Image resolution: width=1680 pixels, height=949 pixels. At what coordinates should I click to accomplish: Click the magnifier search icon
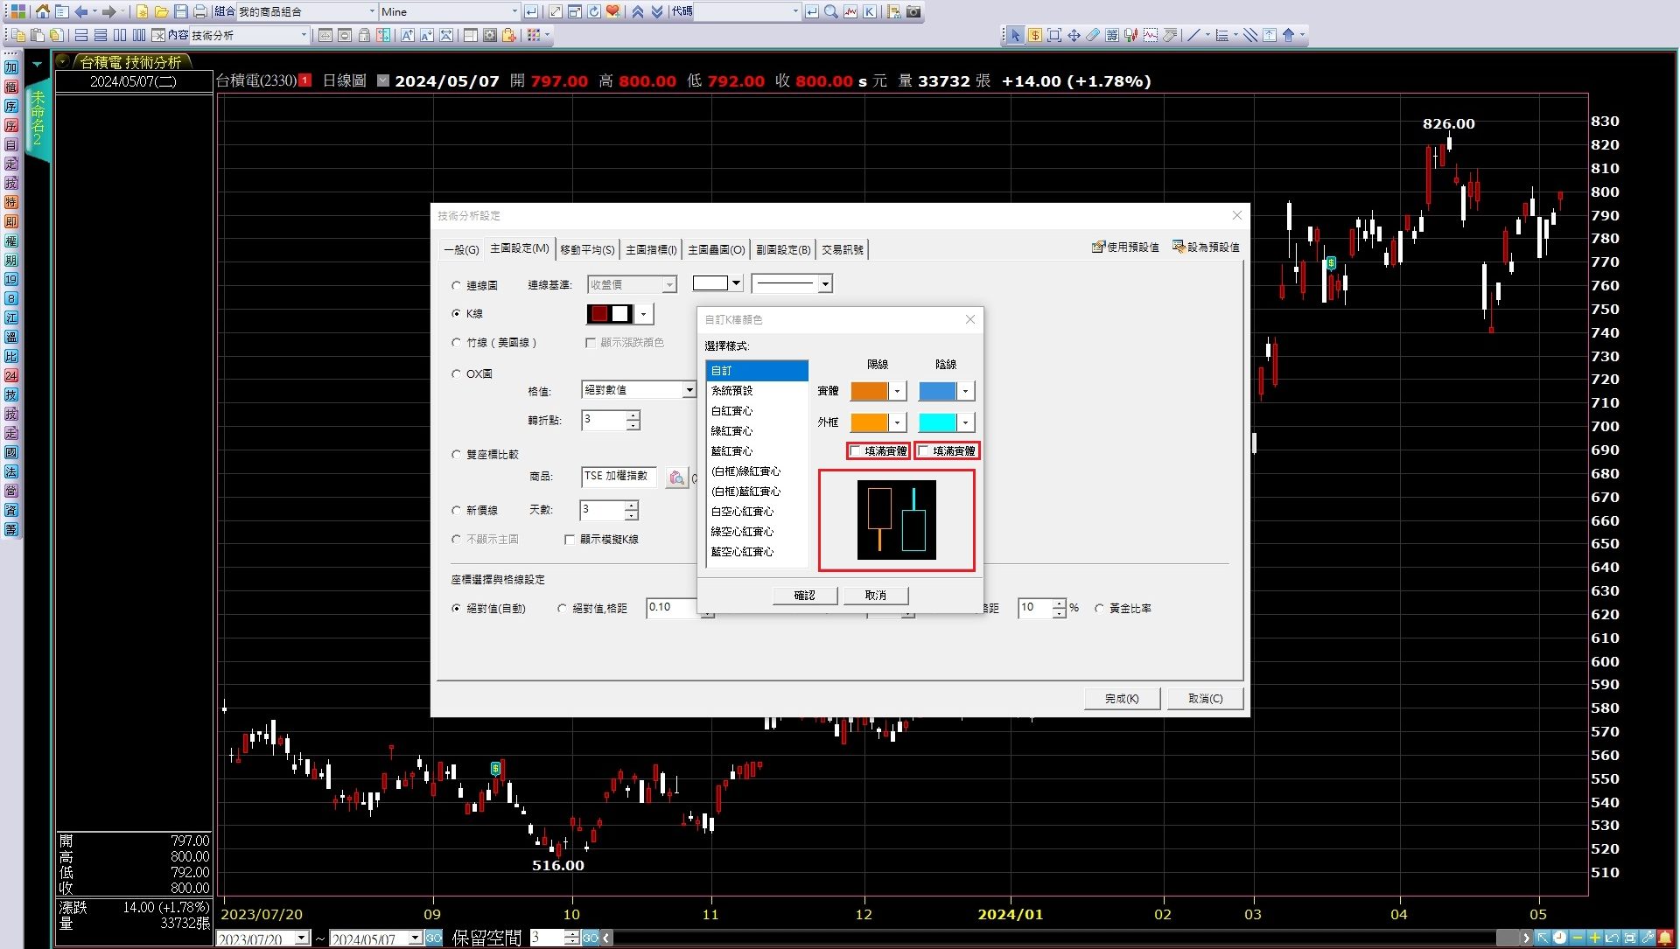coord(830,11)
